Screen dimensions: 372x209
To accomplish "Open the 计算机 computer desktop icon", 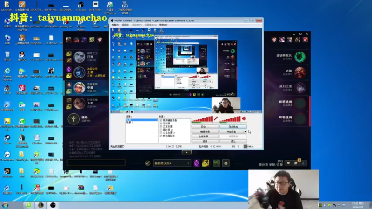I will [7, 24].
